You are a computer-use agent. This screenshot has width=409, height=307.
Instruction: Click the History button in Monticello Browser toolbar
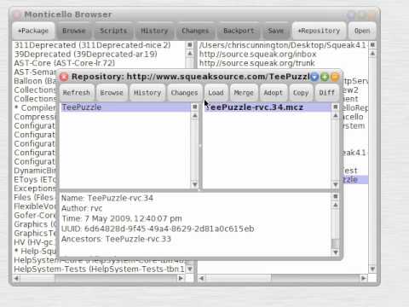(154, 31)
